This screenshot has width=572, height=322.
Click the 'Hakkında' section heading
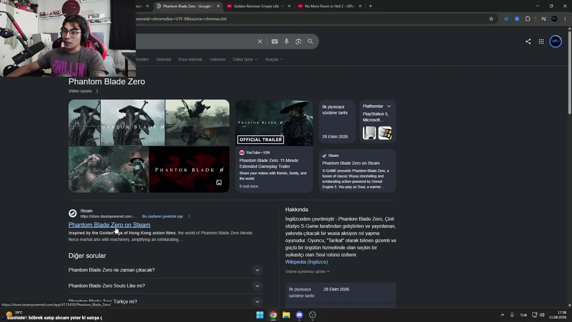tap(297, 210)
